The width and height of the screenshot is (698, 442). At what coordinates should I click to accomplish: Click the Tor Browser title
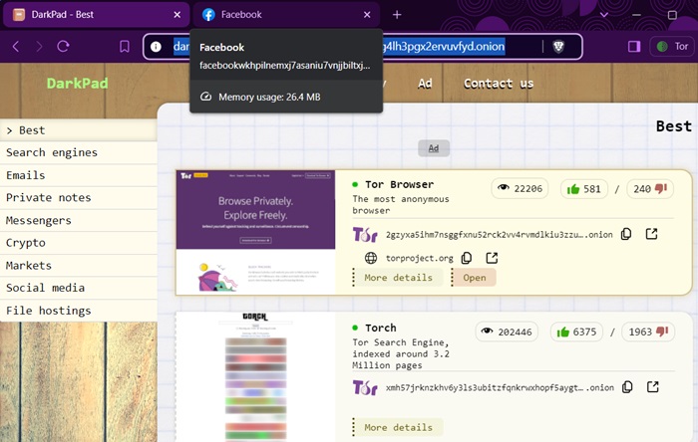[399, 184]
